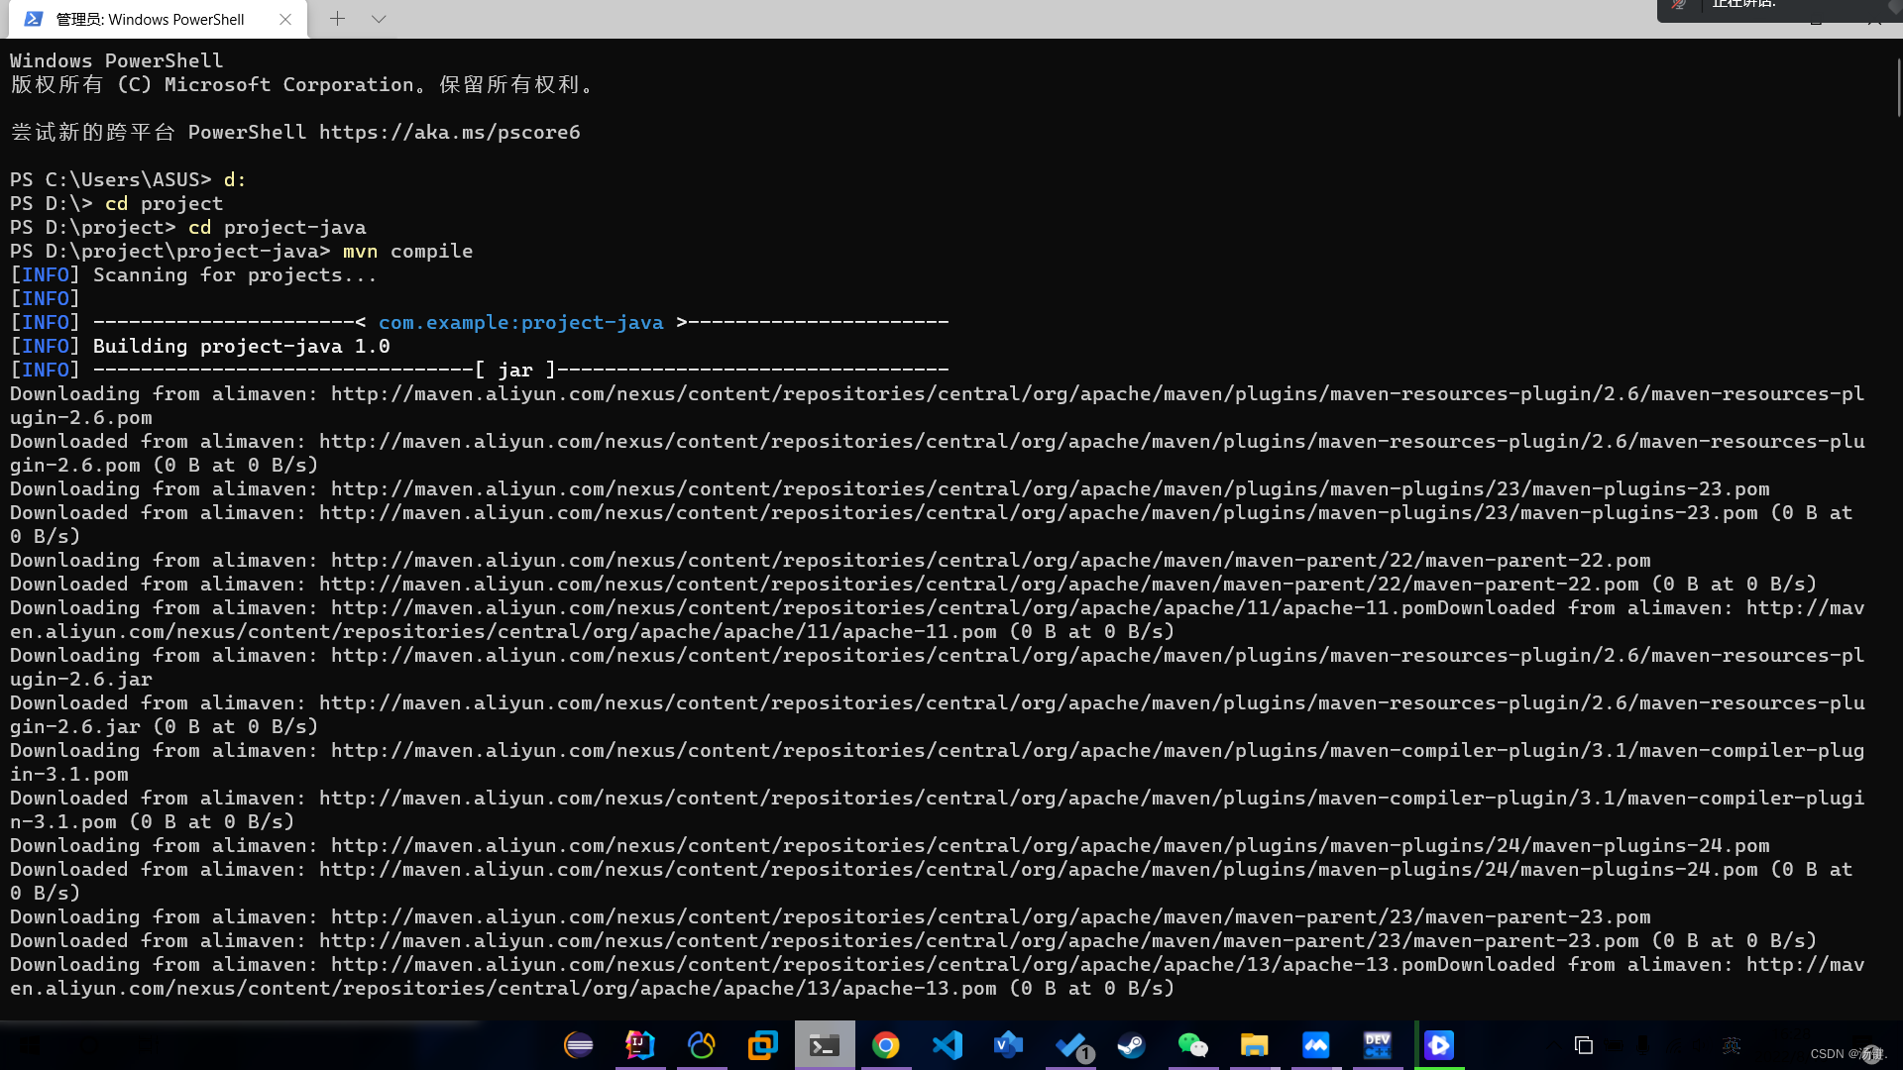Open the new tab profile dropdown chevron
The image size is (1903, 1070).
379,19
